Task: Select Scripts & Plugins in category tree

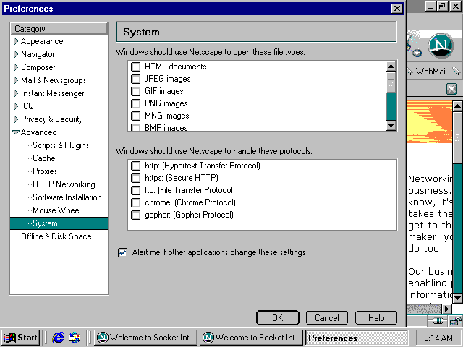Action: [x=61, y=145]
